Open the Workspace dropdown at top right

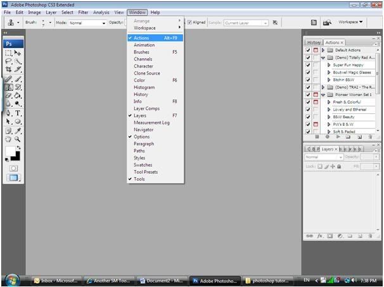pos(352,22)
